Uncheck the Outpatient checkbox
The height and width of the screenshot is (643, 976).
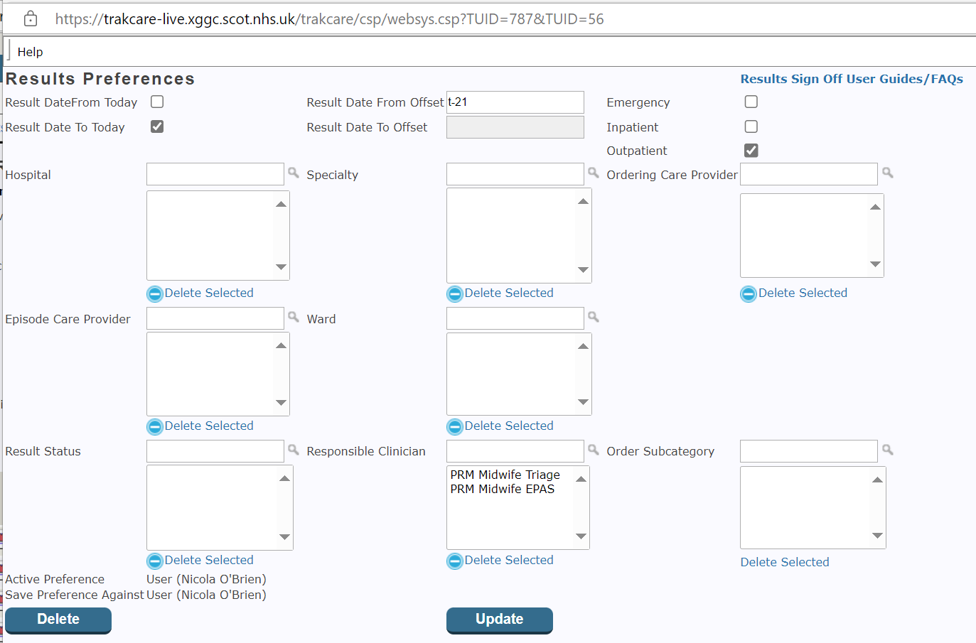(x=751, y=151)
